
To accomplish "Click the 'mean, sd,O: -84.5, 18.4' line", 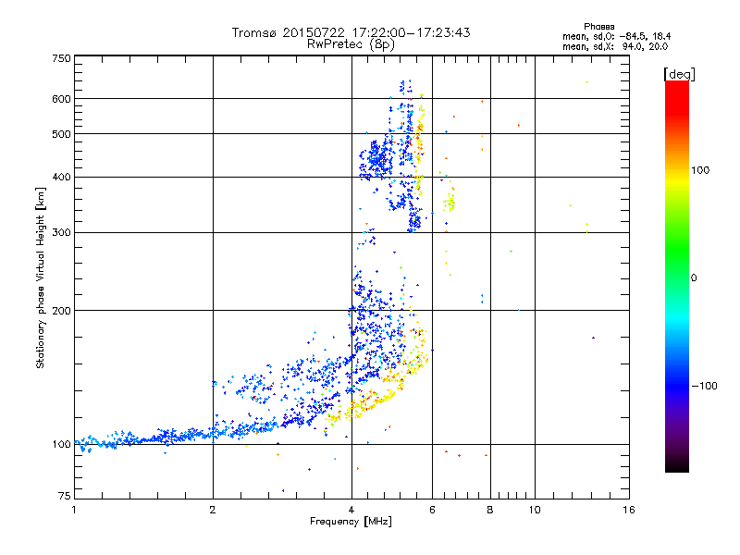I will point(616,36).
